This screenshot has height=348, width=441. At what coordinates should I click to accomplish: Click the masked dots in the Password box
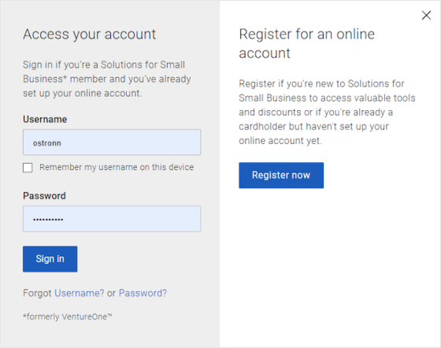(x=48, y=219)
